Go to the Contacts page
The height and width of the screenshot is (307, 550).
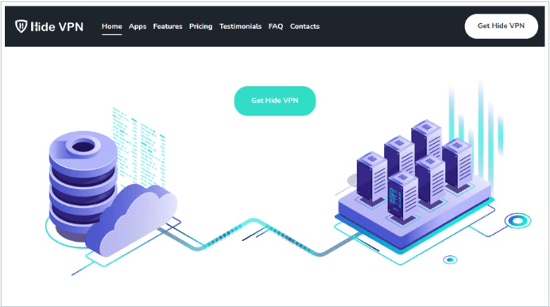304,26
